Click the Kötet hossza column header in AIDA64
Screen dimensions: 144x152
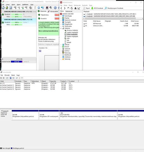[x=135, y=21]
